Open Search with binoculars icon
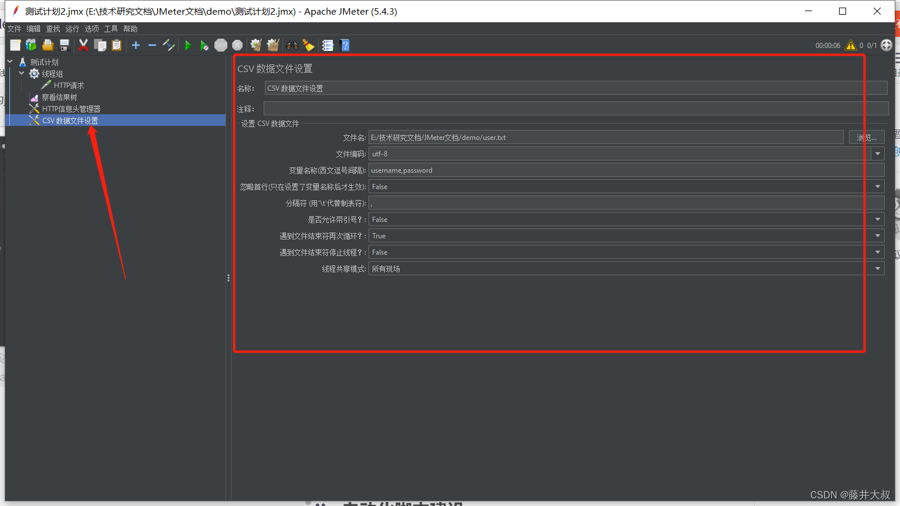The image size is (900, 506). click(292, 45)
